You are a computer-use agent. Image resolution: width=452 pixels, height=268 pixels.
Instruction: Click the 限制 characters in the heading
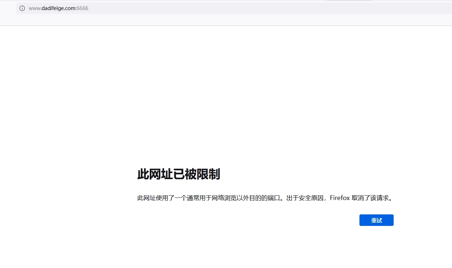tap(209, 174)
